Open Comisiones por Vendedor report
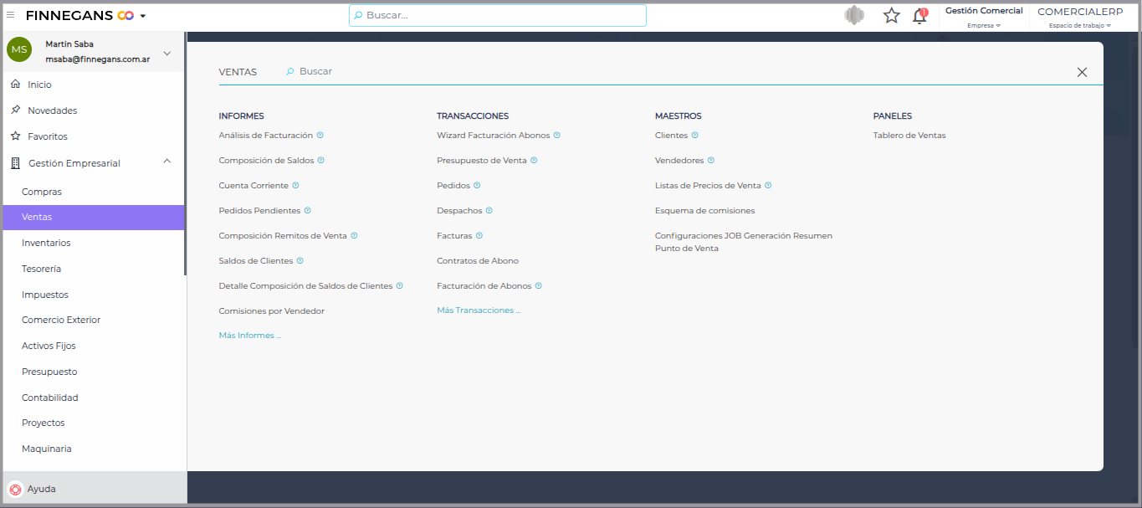Viewport: 1142px width, 508px height. (272, 310)
